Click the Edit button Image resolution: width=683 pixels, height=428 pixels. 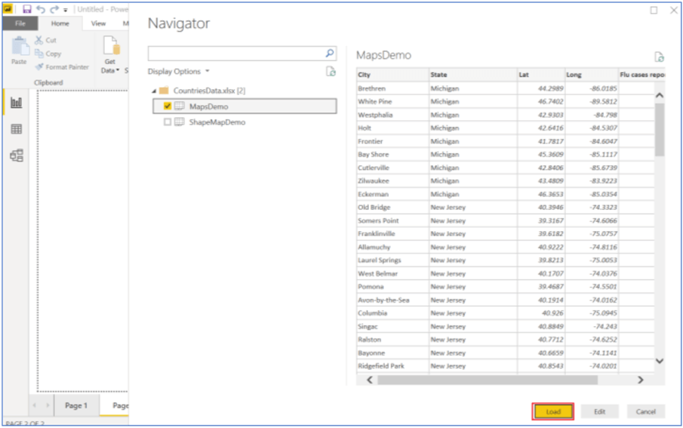[599, 411]
